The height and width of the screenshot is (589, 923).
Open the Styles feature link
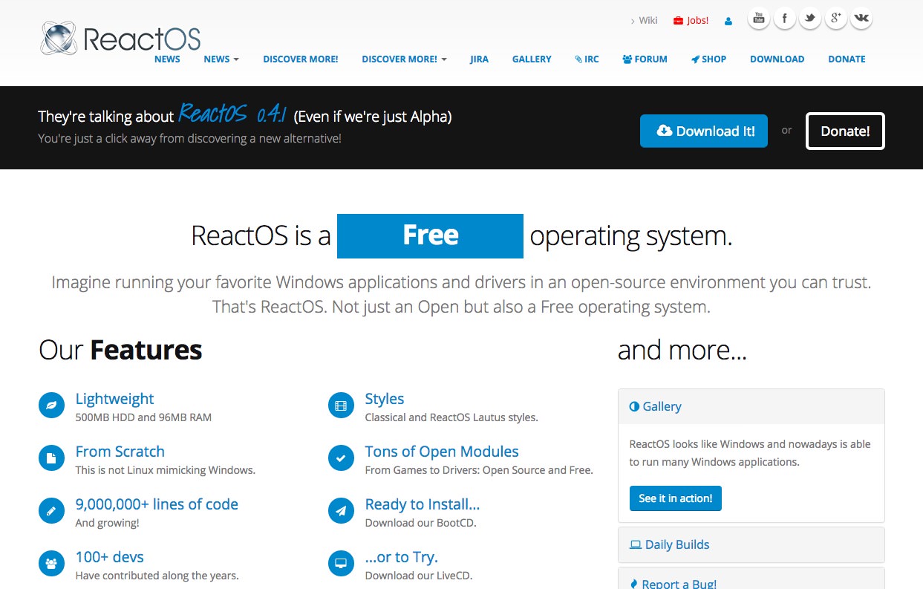pyautogui.click(x=385, y=399)
